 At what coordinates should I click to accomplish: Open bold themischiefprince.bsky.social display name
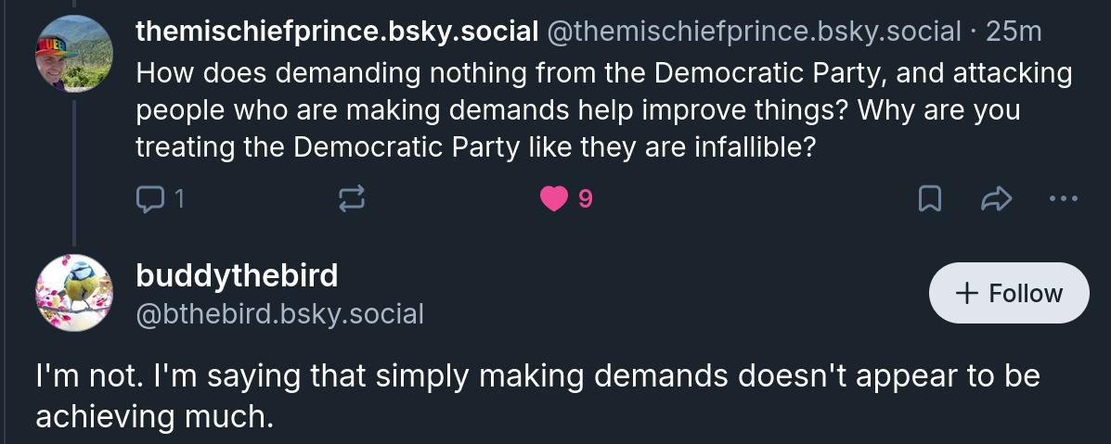[337, 32]
